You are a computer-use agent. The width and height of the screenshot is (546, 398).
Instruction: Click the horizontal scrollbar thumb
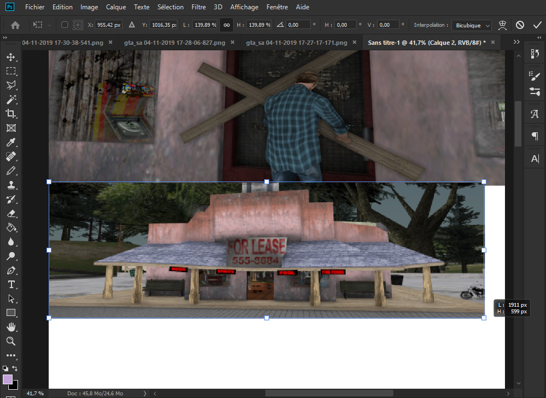[x=329, y=394]
